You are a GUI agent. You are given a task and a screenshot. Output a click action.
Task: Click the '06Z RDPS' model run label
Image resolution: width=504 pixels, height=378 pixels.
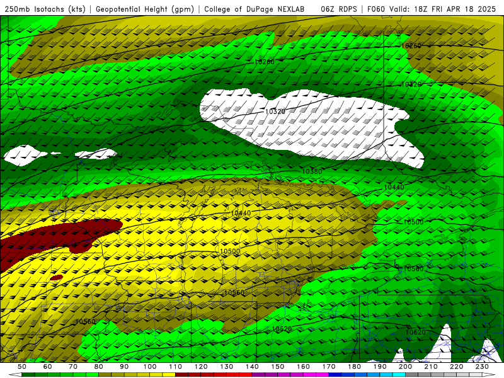tap(339, 9)
